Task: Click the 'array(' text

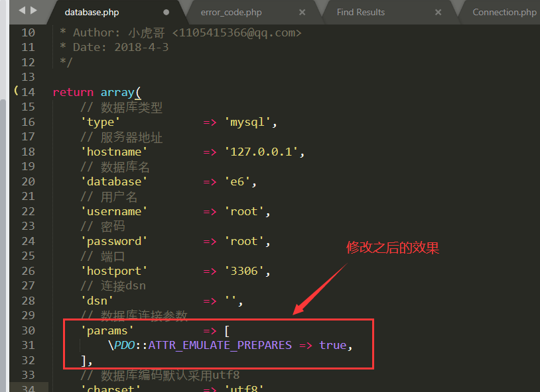Action: click(121, 92)
